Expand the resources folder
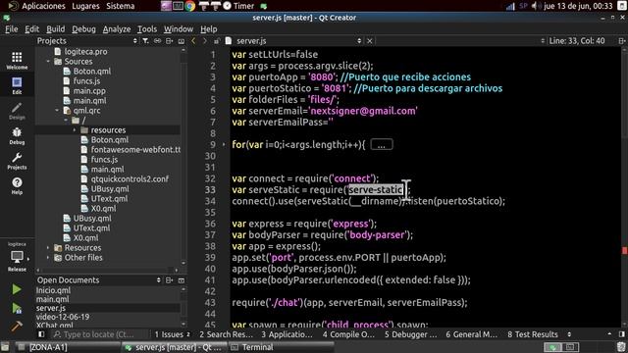Image resolution: width=628 pixels, height=353 pixels. tap(75, 130)
